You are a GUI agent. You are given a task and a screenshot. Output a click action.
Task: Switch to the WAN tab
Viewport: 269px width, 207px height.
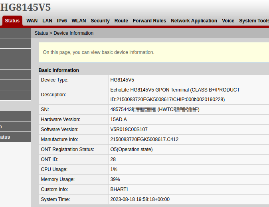(32, 21)
